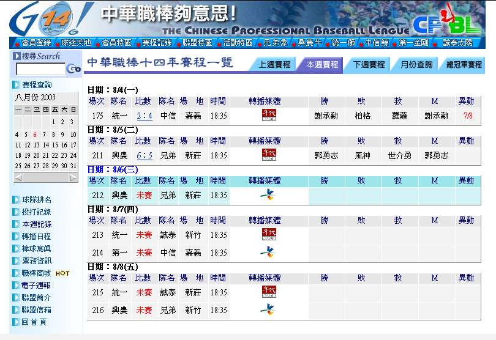This screenshot has height=340, width=496.
Task: Click the calendar previous month arrow
Action: click(18, 178)
